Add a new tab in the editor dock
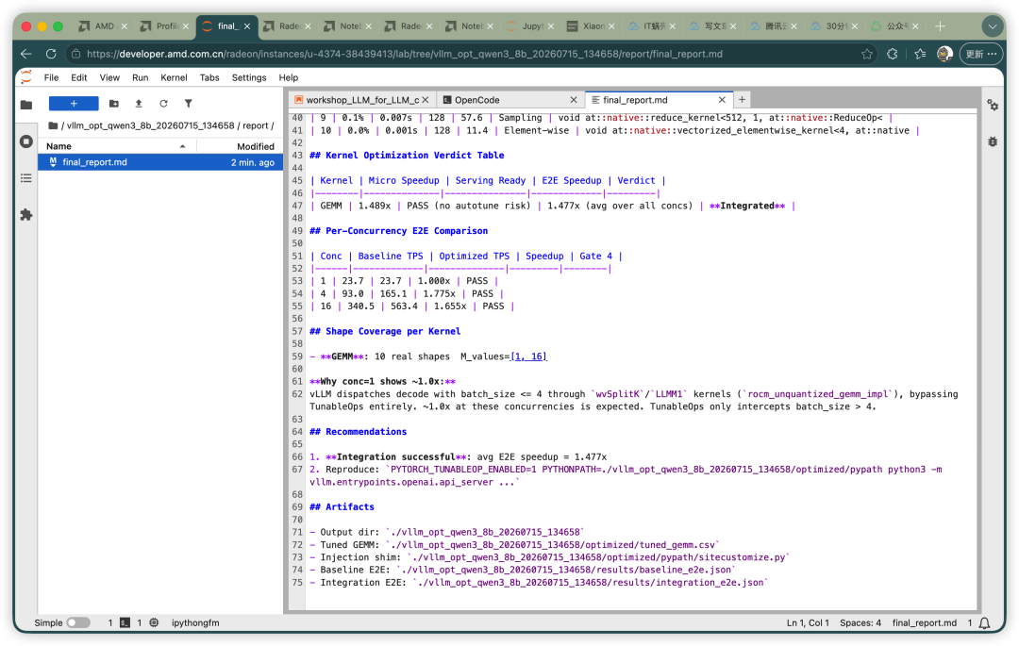The height and width of the screenshot is (646, 1019). pyautogui.click(x=742, y=99)
